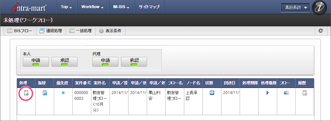Sort by the ノード名 column header
This screenshot has height=121, width=331.
coord(193,83)
